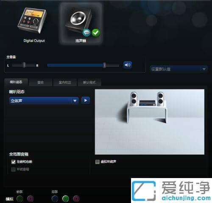The image size is (212, 203).
Task: Uncheck the 左前和右前 checkbox
Action: (x=14, y=162)
